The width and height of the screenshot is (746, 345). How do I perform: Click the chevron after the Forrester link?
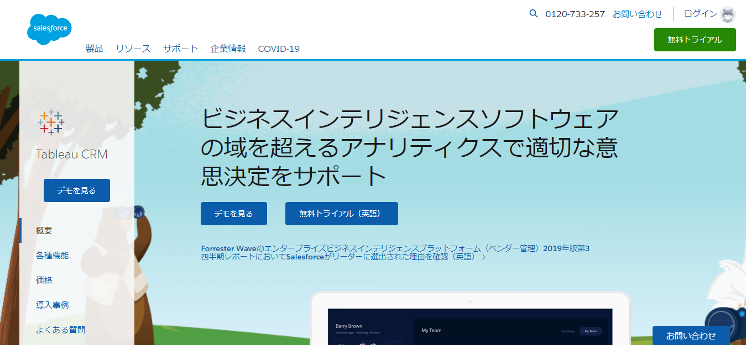click(x=484, y=257)
